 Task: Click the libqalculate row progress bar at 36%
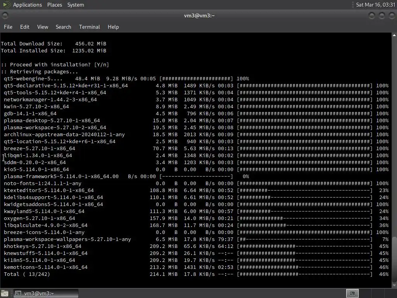click(305, 225)
